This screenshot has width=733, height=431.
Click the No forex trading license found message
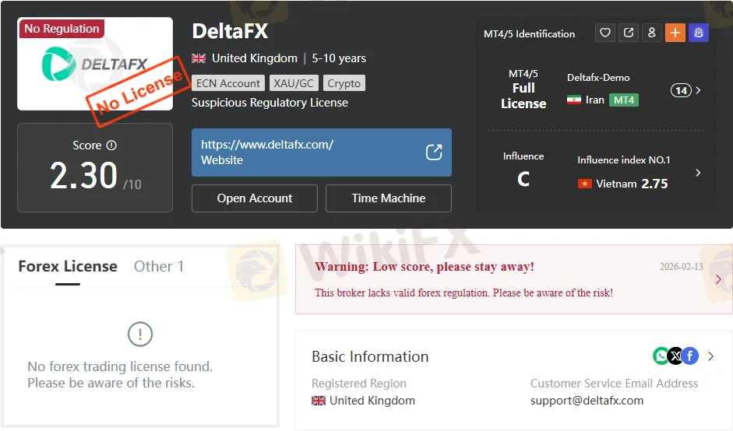(x=120, y=374)
